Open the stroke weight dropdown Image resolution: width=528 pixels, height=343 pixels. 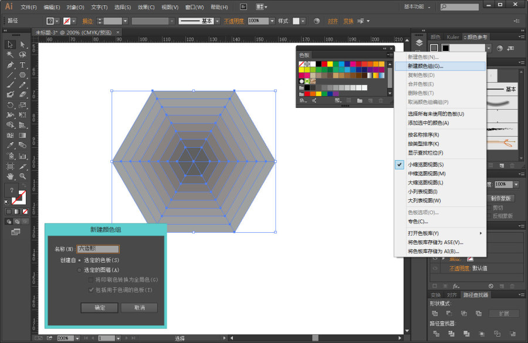126,21
